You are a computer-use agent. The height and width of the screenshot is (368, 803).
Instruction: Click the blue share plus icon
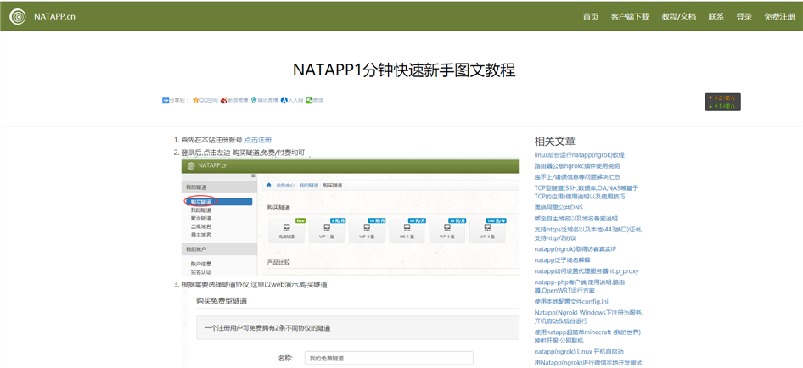click(165, 100)
